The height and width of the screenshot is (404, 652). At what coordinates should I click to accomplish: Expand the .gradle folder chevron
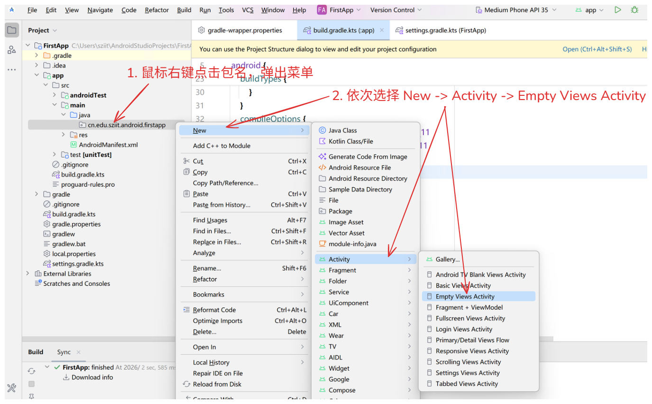pyautogui.click(x=37, y=55)
